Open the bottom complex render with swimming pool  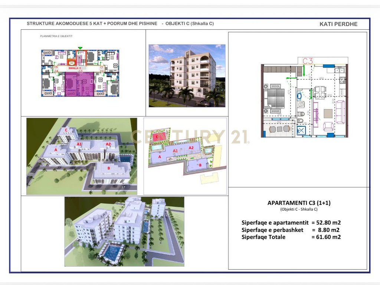[x=124, y=232]
